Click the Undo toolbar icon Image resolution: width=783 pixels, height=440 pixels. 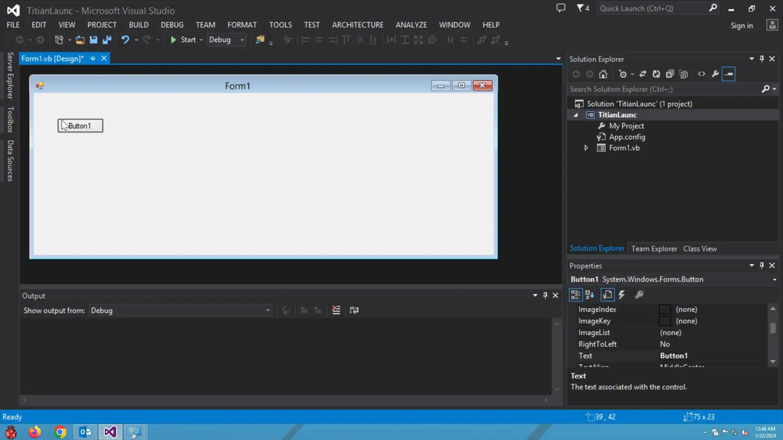[x=125, y=40]
